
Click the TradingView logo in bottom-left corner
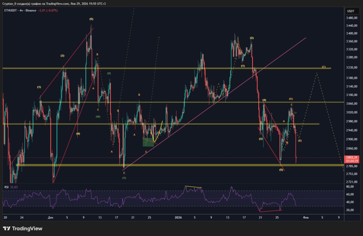click(23, 229)
